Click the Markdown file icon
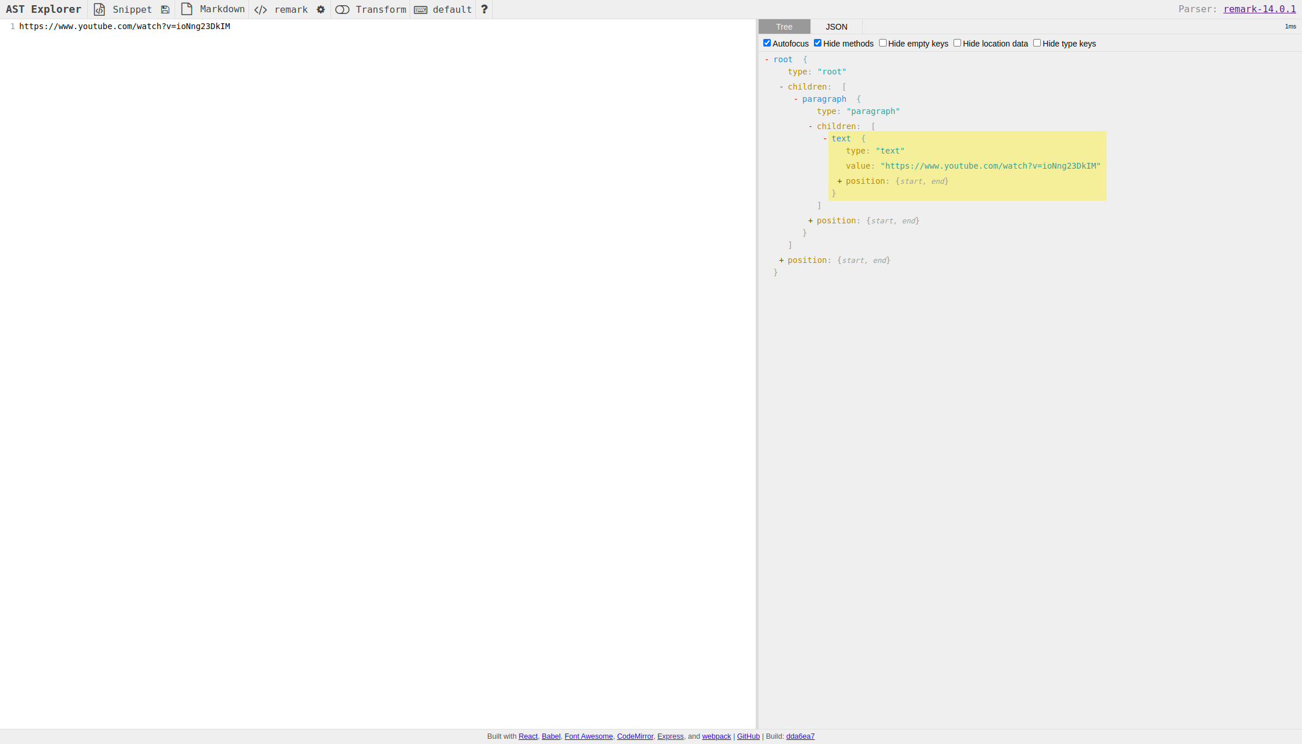Image resolution: width=1302 pixels, height=744 pixels. [x=186, y=9]
